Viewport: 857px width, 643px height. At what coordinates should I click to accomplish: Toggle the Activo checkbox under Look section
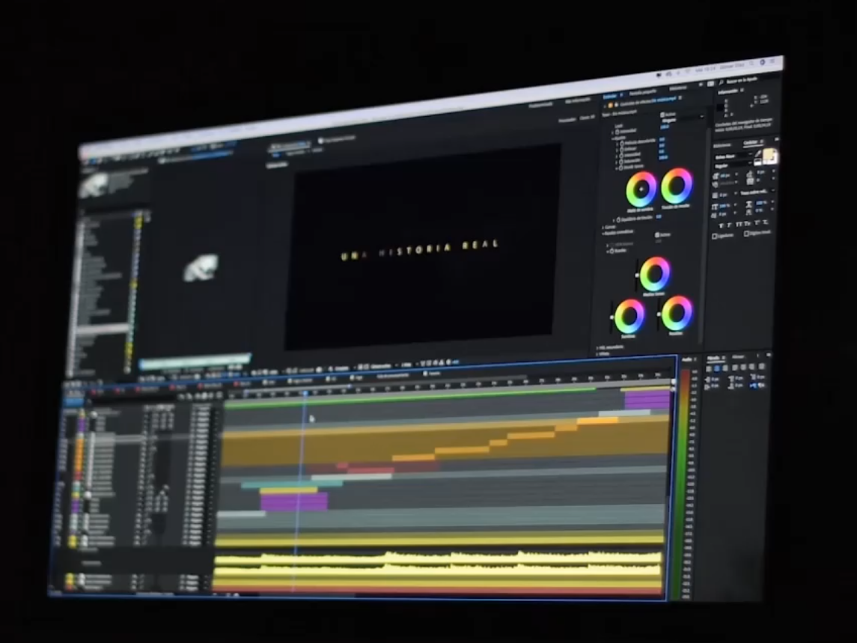[662, 115]
